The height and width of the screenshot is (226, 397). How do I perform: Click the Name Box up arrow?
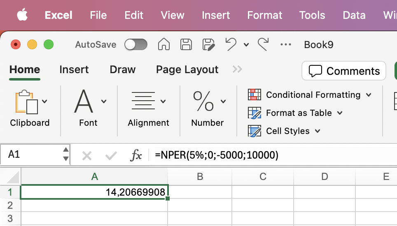tap(66, 150)
